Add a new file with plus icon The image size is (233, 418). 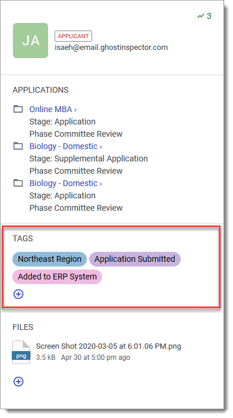[18, 382]
